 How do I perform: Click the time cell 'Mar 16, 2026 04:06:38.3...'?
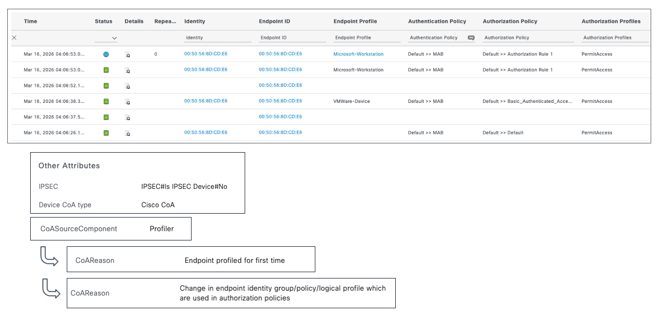(x=54, y=101)
